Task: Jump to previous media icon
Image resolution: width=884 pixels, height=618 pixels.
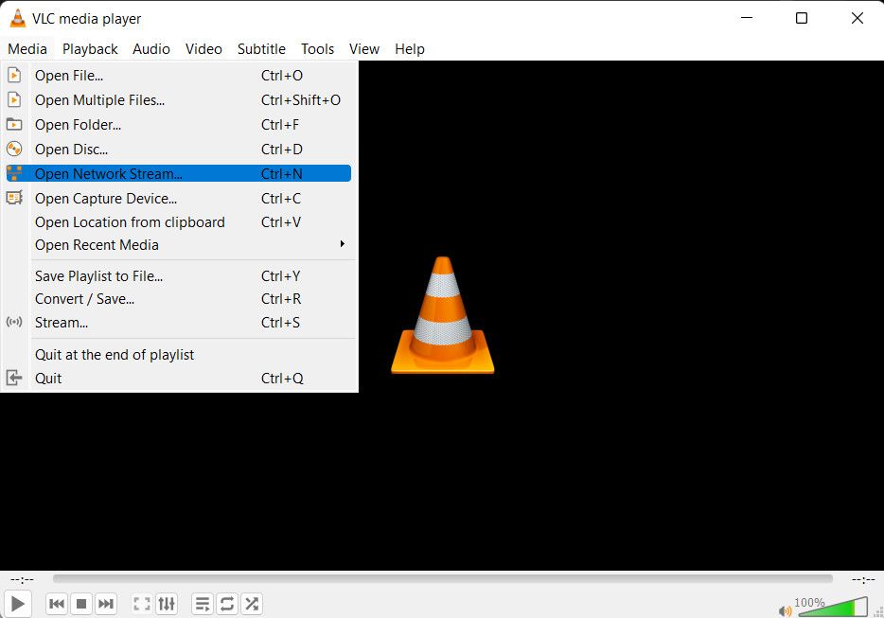Action: [57, 603]
